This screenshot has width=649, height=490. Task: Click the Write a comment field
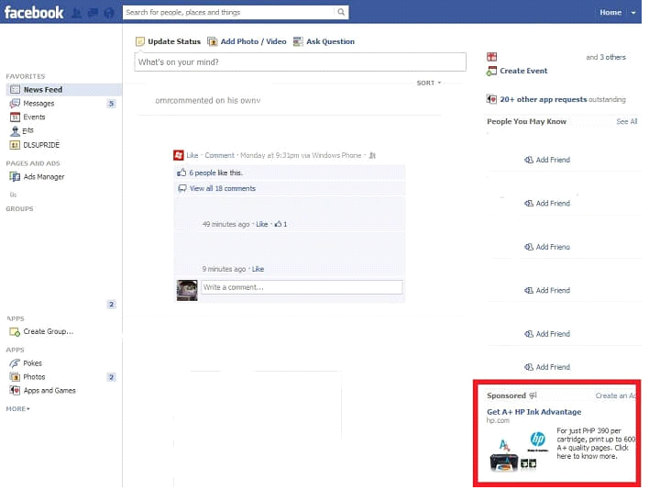[302, 287]
